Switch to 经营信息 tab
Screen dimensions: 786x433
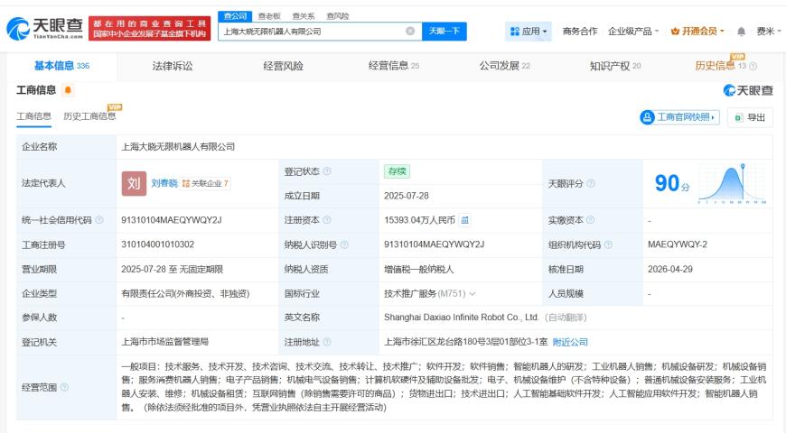[x=394, y=66]
